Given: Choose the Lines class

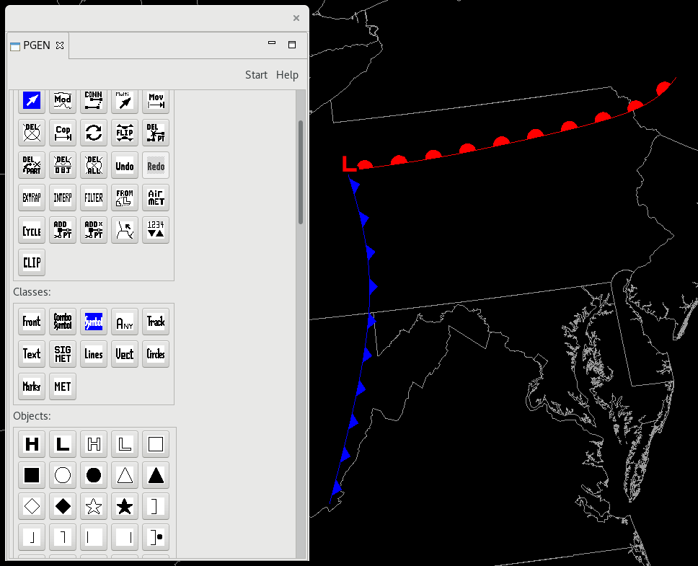Looking at the screenshot, I should click(94, 354).
